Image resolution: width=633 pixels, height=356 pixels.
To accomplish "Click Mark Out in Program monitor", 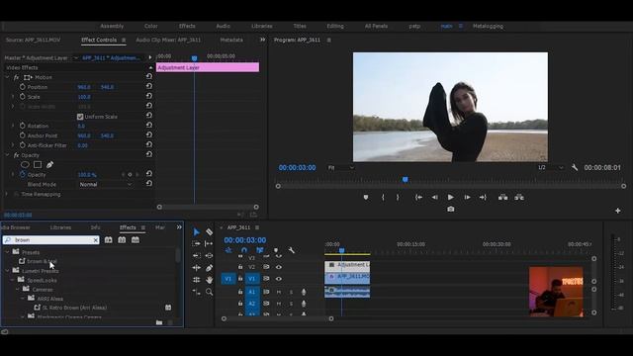I will coord(398,198).
